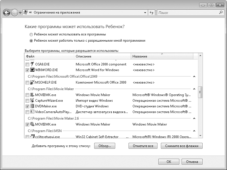Viewport: 227px width, 170px height.
Task: Click the 'C:\Program Files\MSN' group label
Action: click(x=45, y=131)
